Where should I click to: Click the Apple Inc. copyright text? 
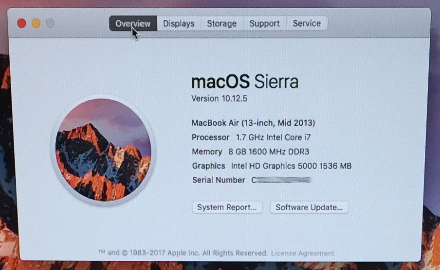183,253
